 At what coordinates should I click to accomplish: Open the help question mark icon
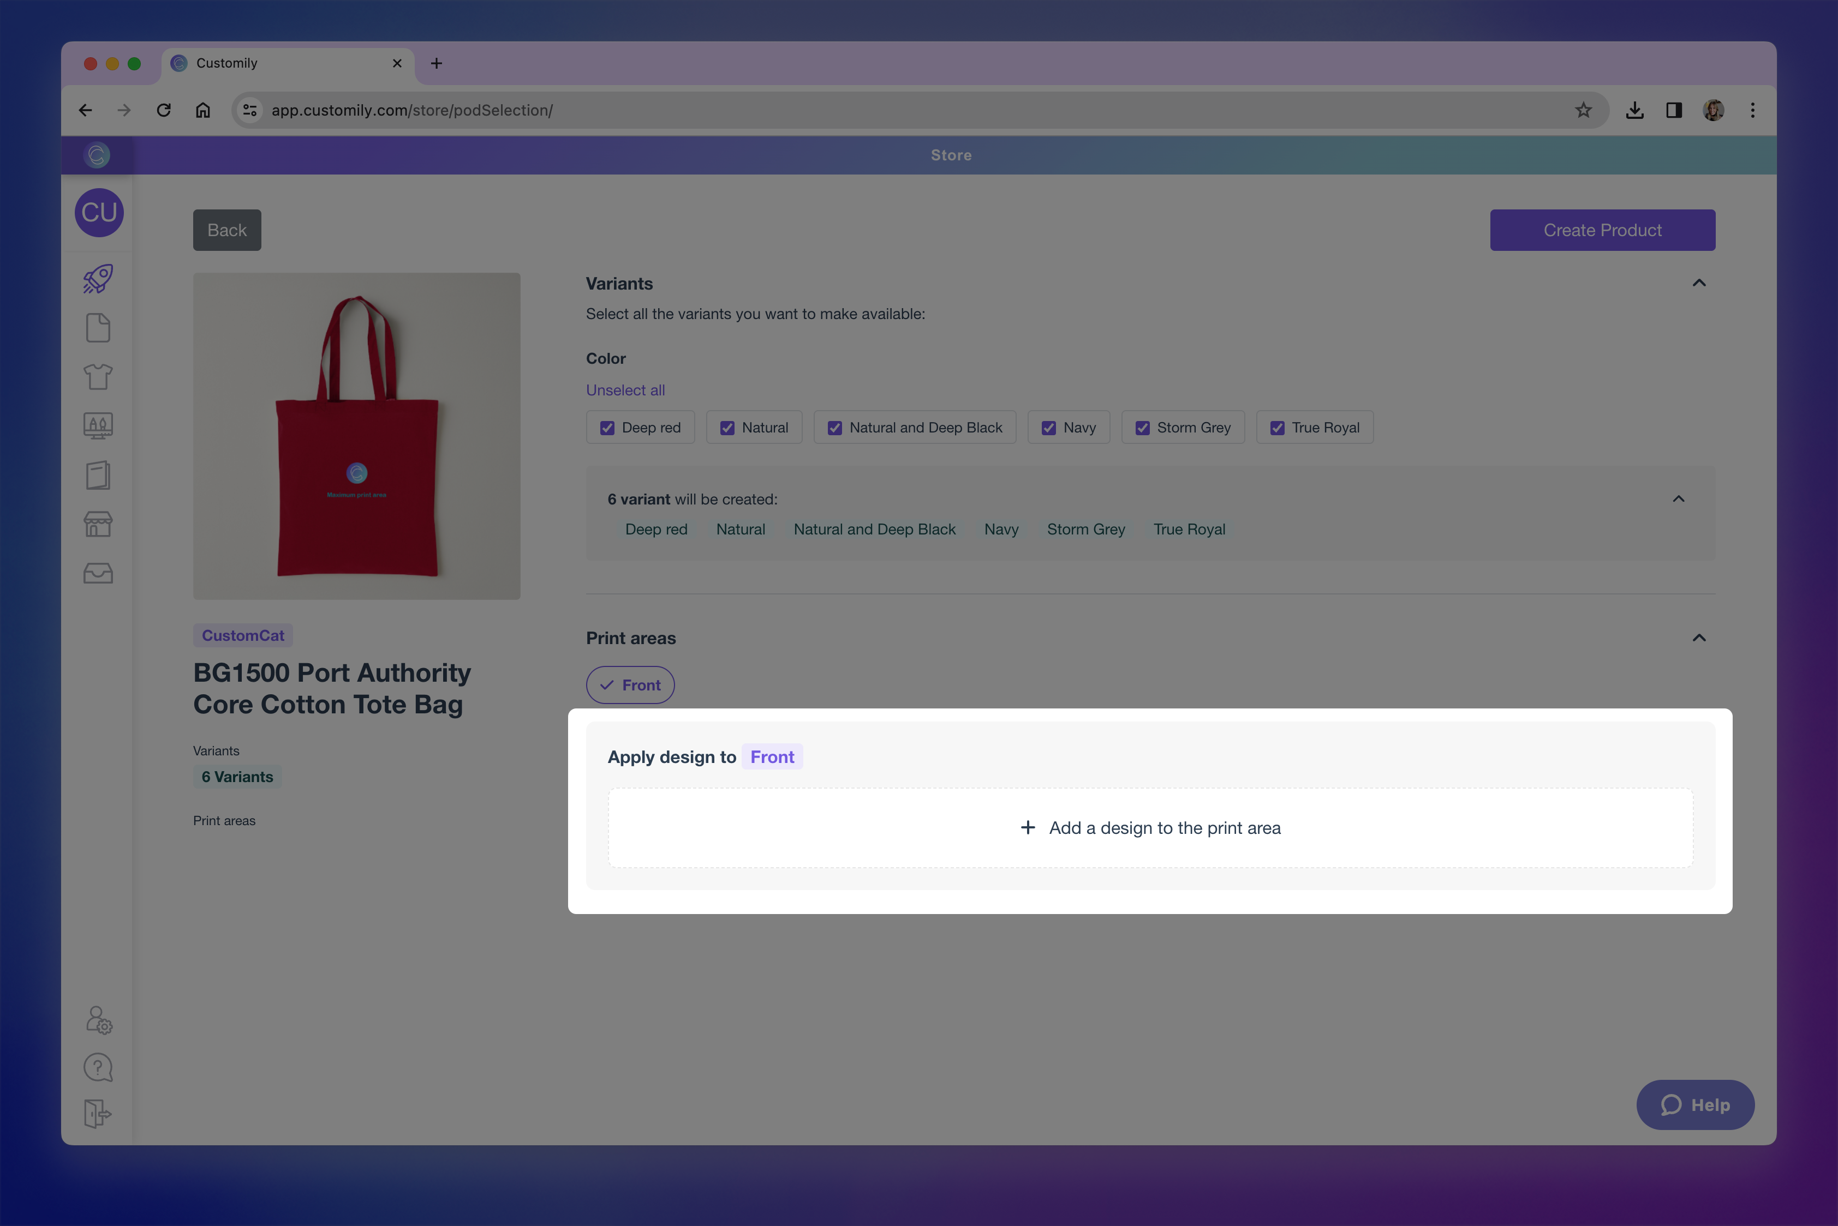tap(98, 1067)
